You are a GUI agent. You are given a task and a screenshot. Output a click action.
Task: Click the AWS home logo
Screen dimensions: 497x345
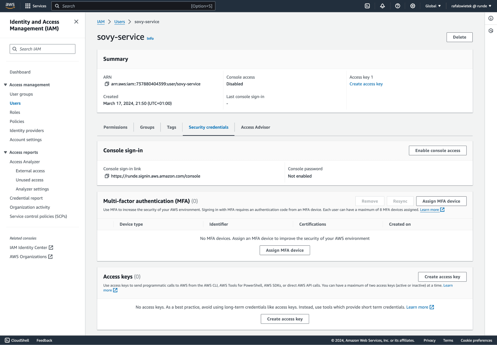coord(10,5)
